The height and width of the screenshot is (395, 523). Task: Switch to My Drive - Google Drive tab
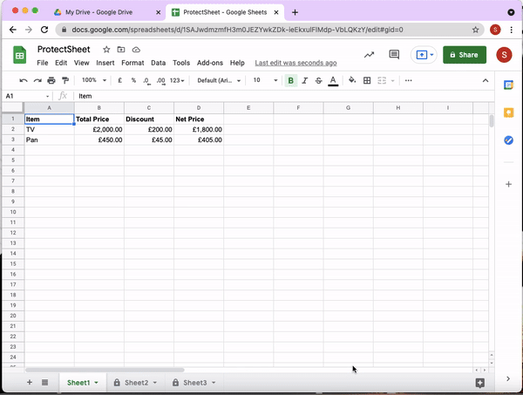coord(98,12)
